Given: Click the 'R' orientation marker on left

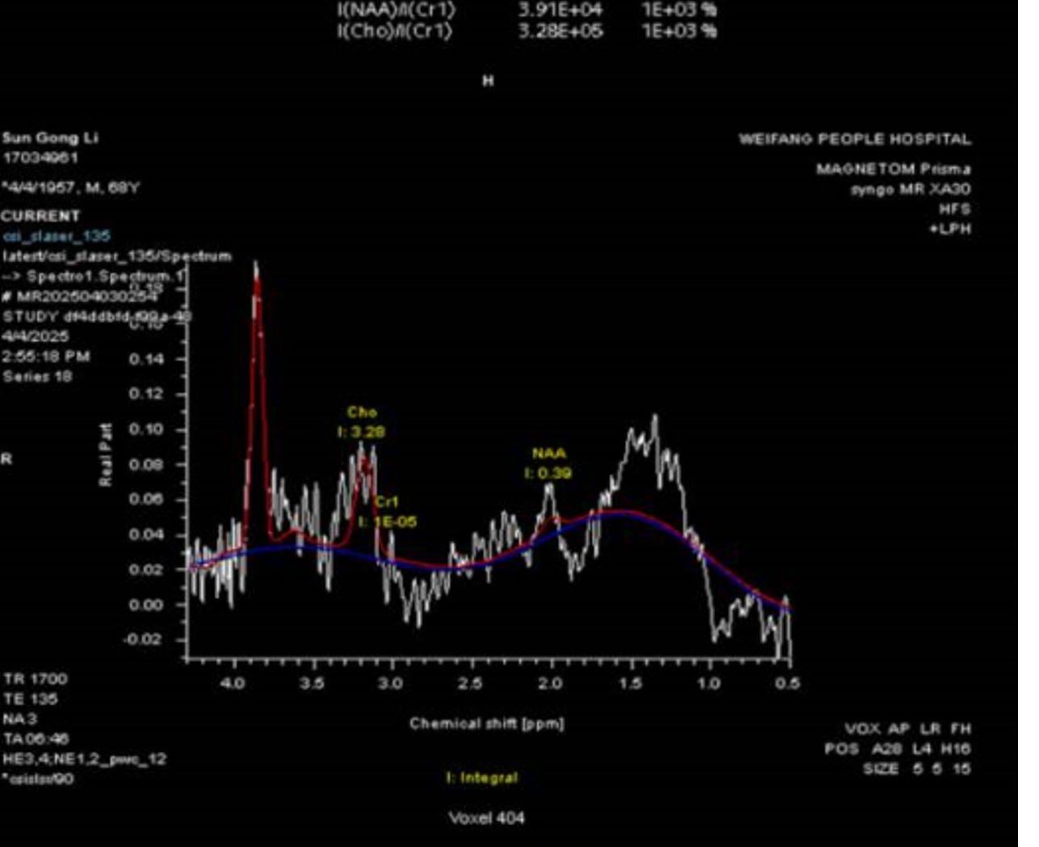Looking at the screenshot, I should pos(6,459).
